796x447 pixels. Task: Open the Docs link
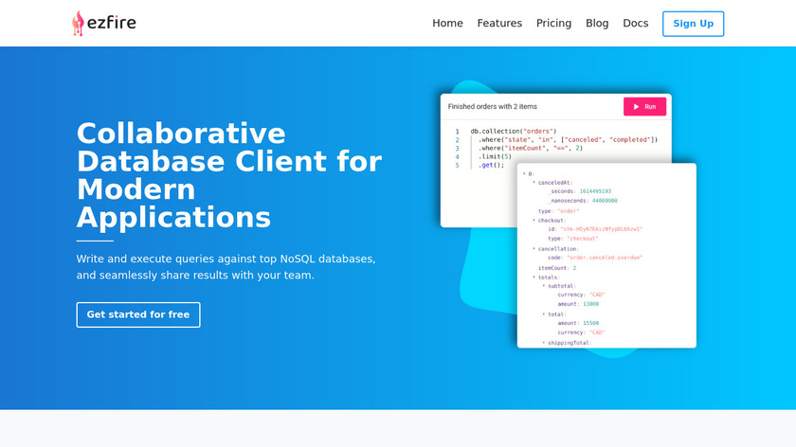(635, 24)
